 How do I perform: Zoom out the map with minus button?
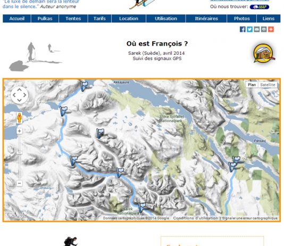click(x=19, y=183)
